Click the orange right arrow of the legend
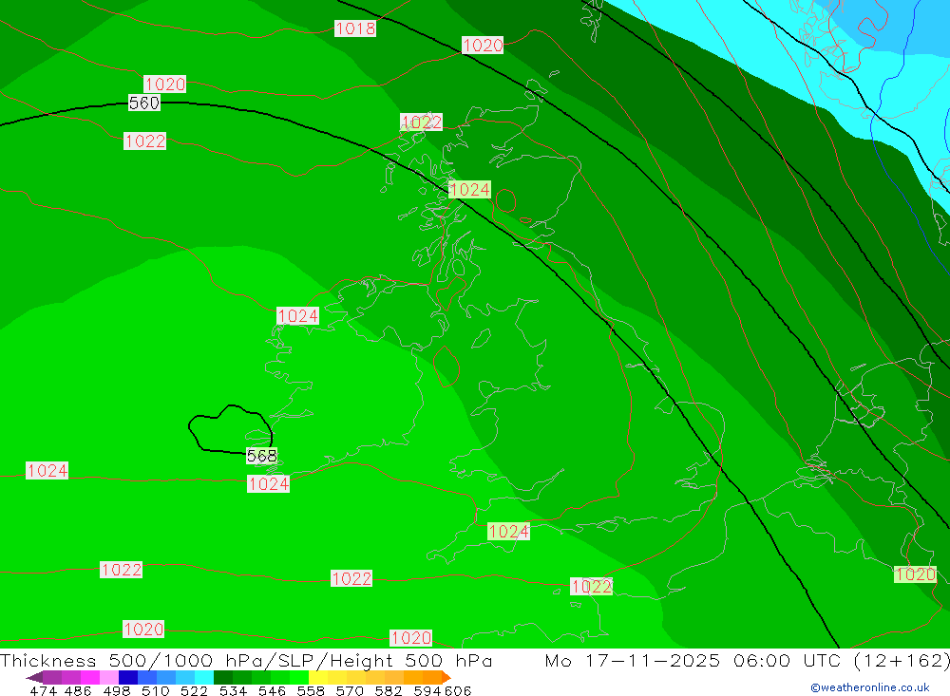 point(446,677)
